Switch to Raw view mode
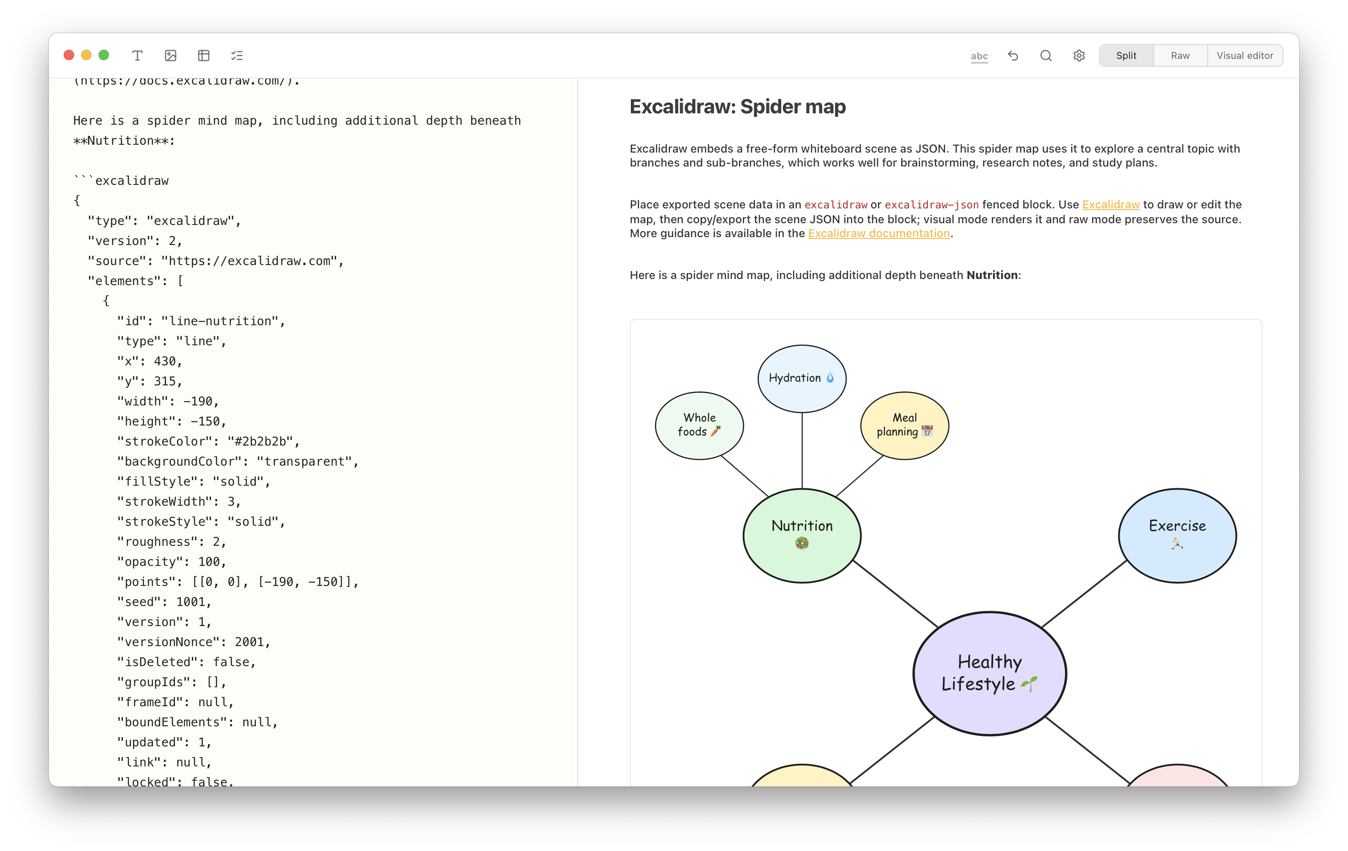The image size is (1348, 851). click(1180, 55)
